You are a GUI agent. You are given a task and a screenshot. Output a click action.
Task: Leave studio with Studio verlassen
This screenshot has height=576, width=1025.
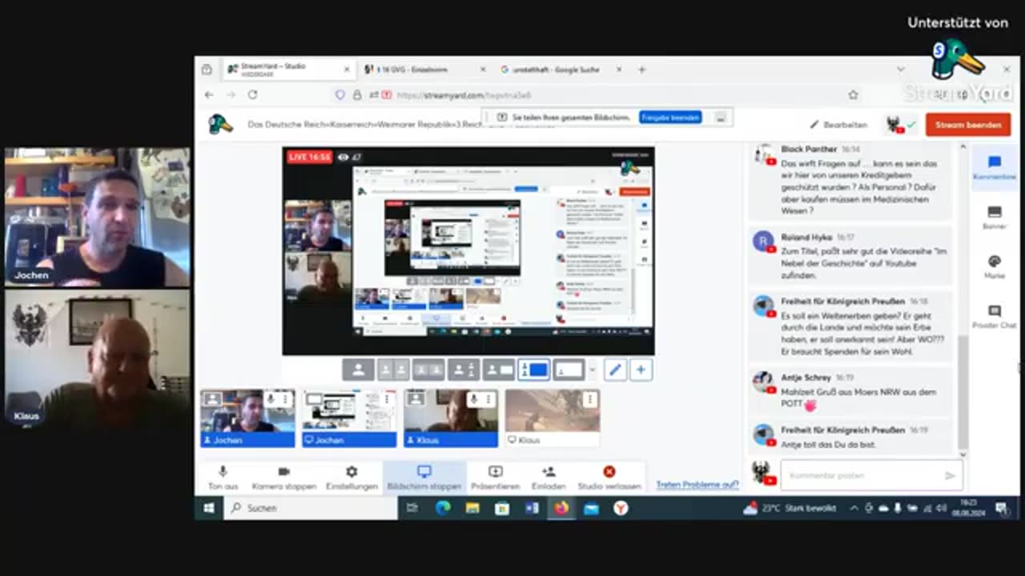[x=609, y=478]
